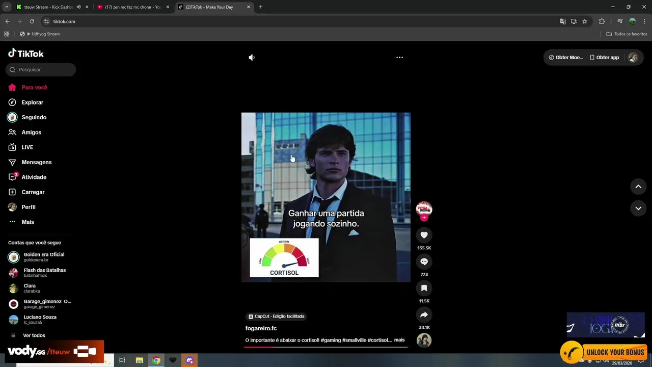The image size is (652, 367).
Task: Open comments on the video
Action: click(424, 261)
